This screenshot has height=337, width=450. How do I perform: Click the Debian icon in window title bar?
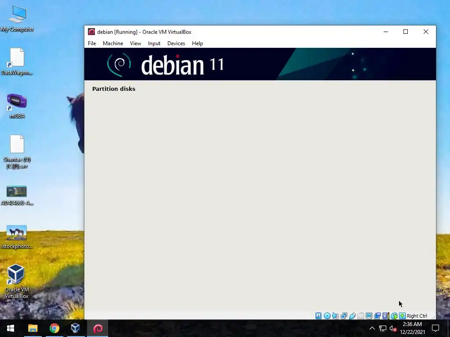(x=91, y=32)
